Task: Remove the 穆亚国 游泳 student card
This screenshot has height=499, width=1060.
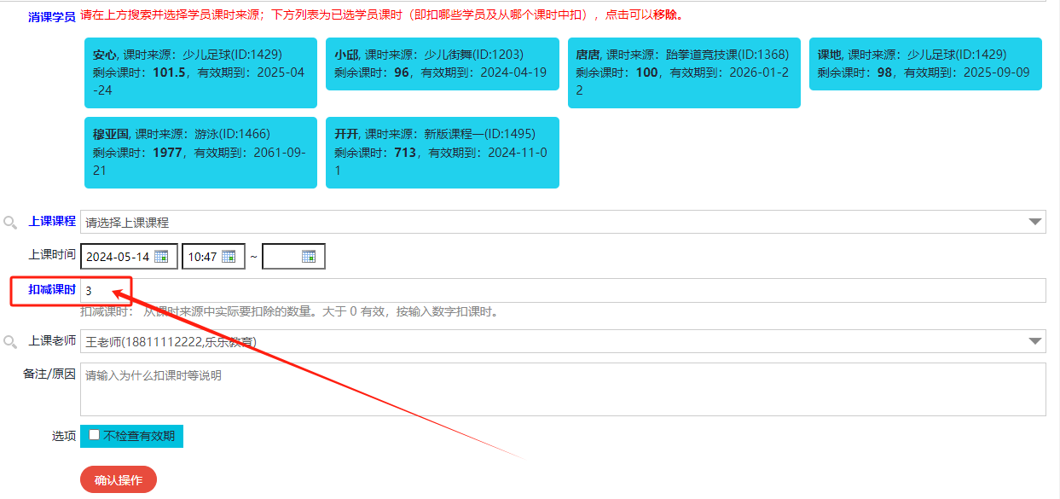Action: (200, 153)
